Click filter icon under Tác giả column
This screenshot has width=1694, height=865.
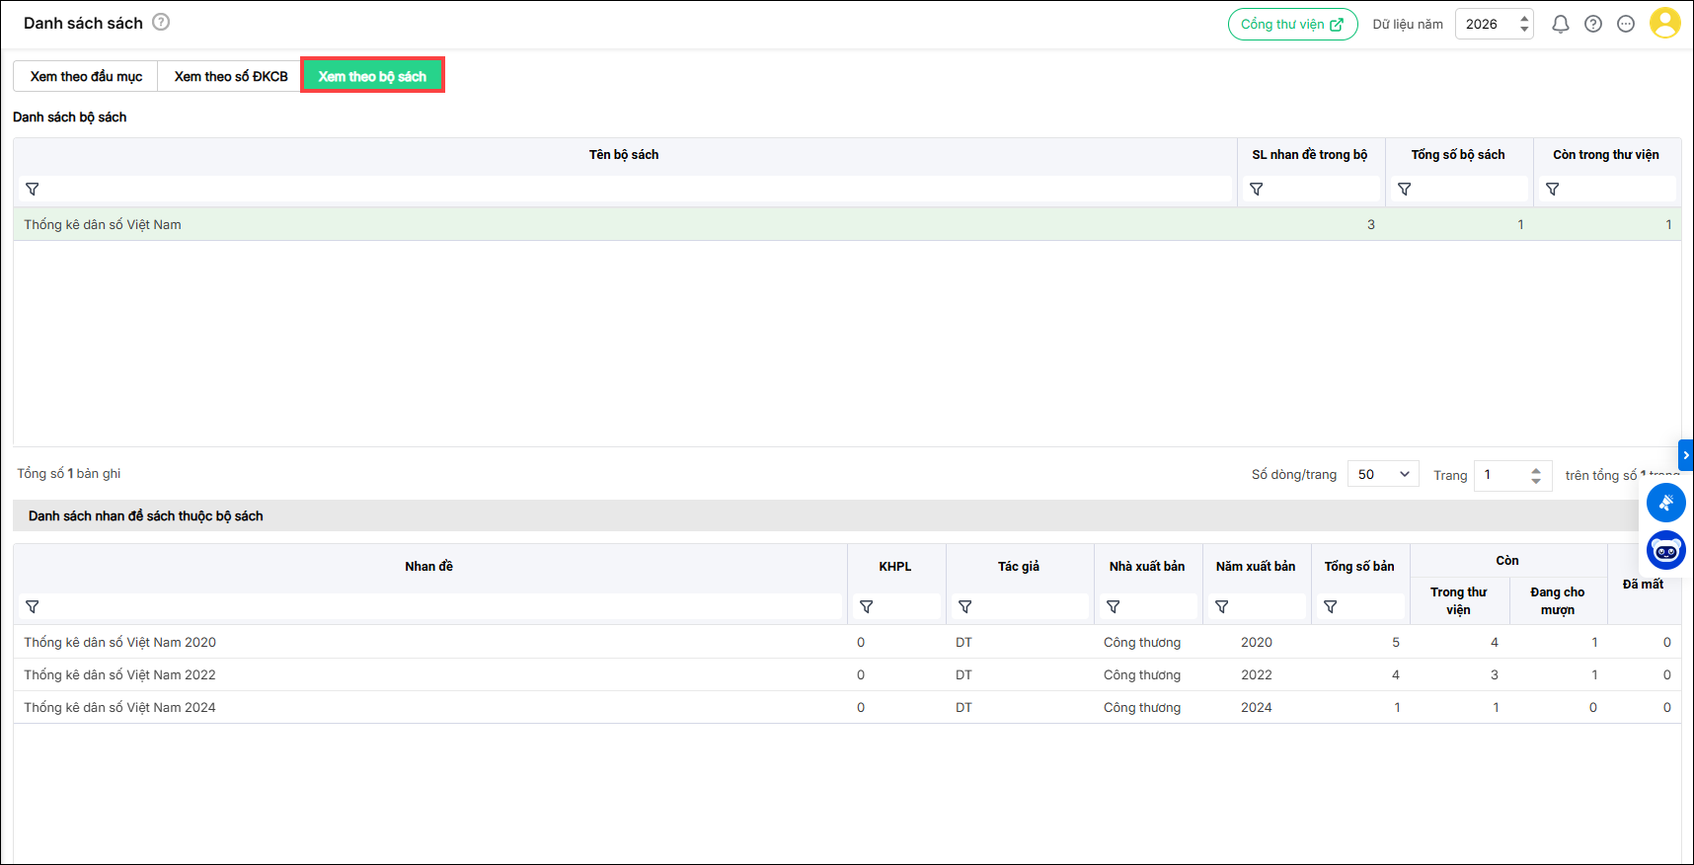[965, 606]
